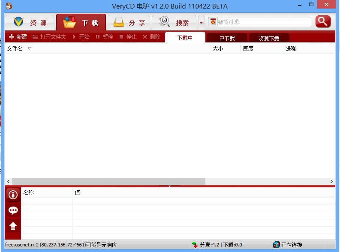Open the info panel icon in sidebar

pos(13,195)
